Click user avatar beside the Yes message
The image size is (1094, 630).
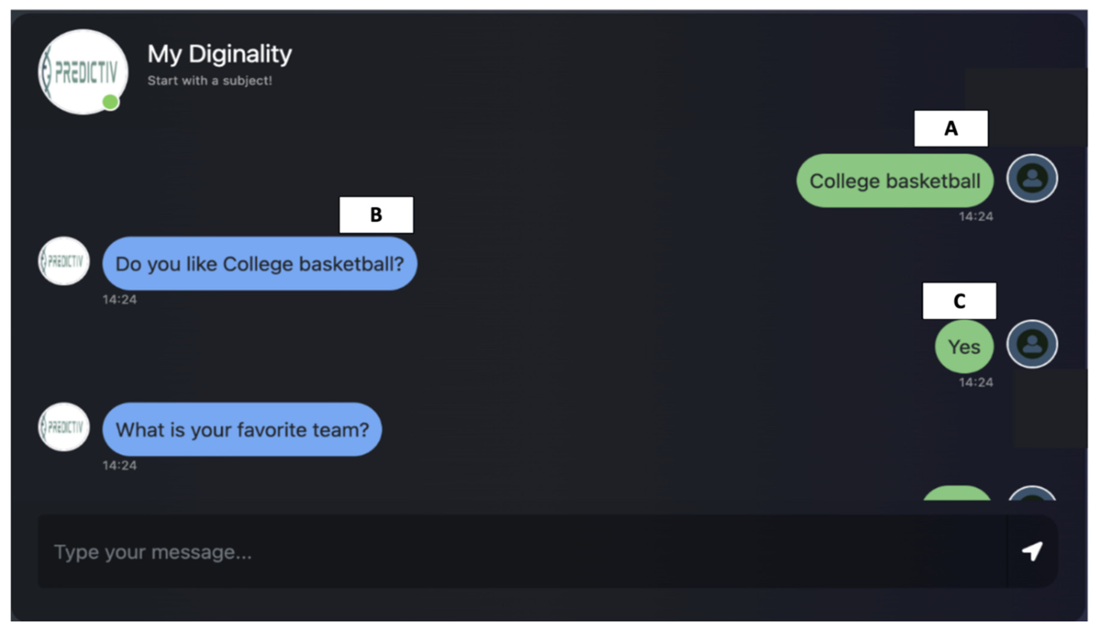(1032, 344)
